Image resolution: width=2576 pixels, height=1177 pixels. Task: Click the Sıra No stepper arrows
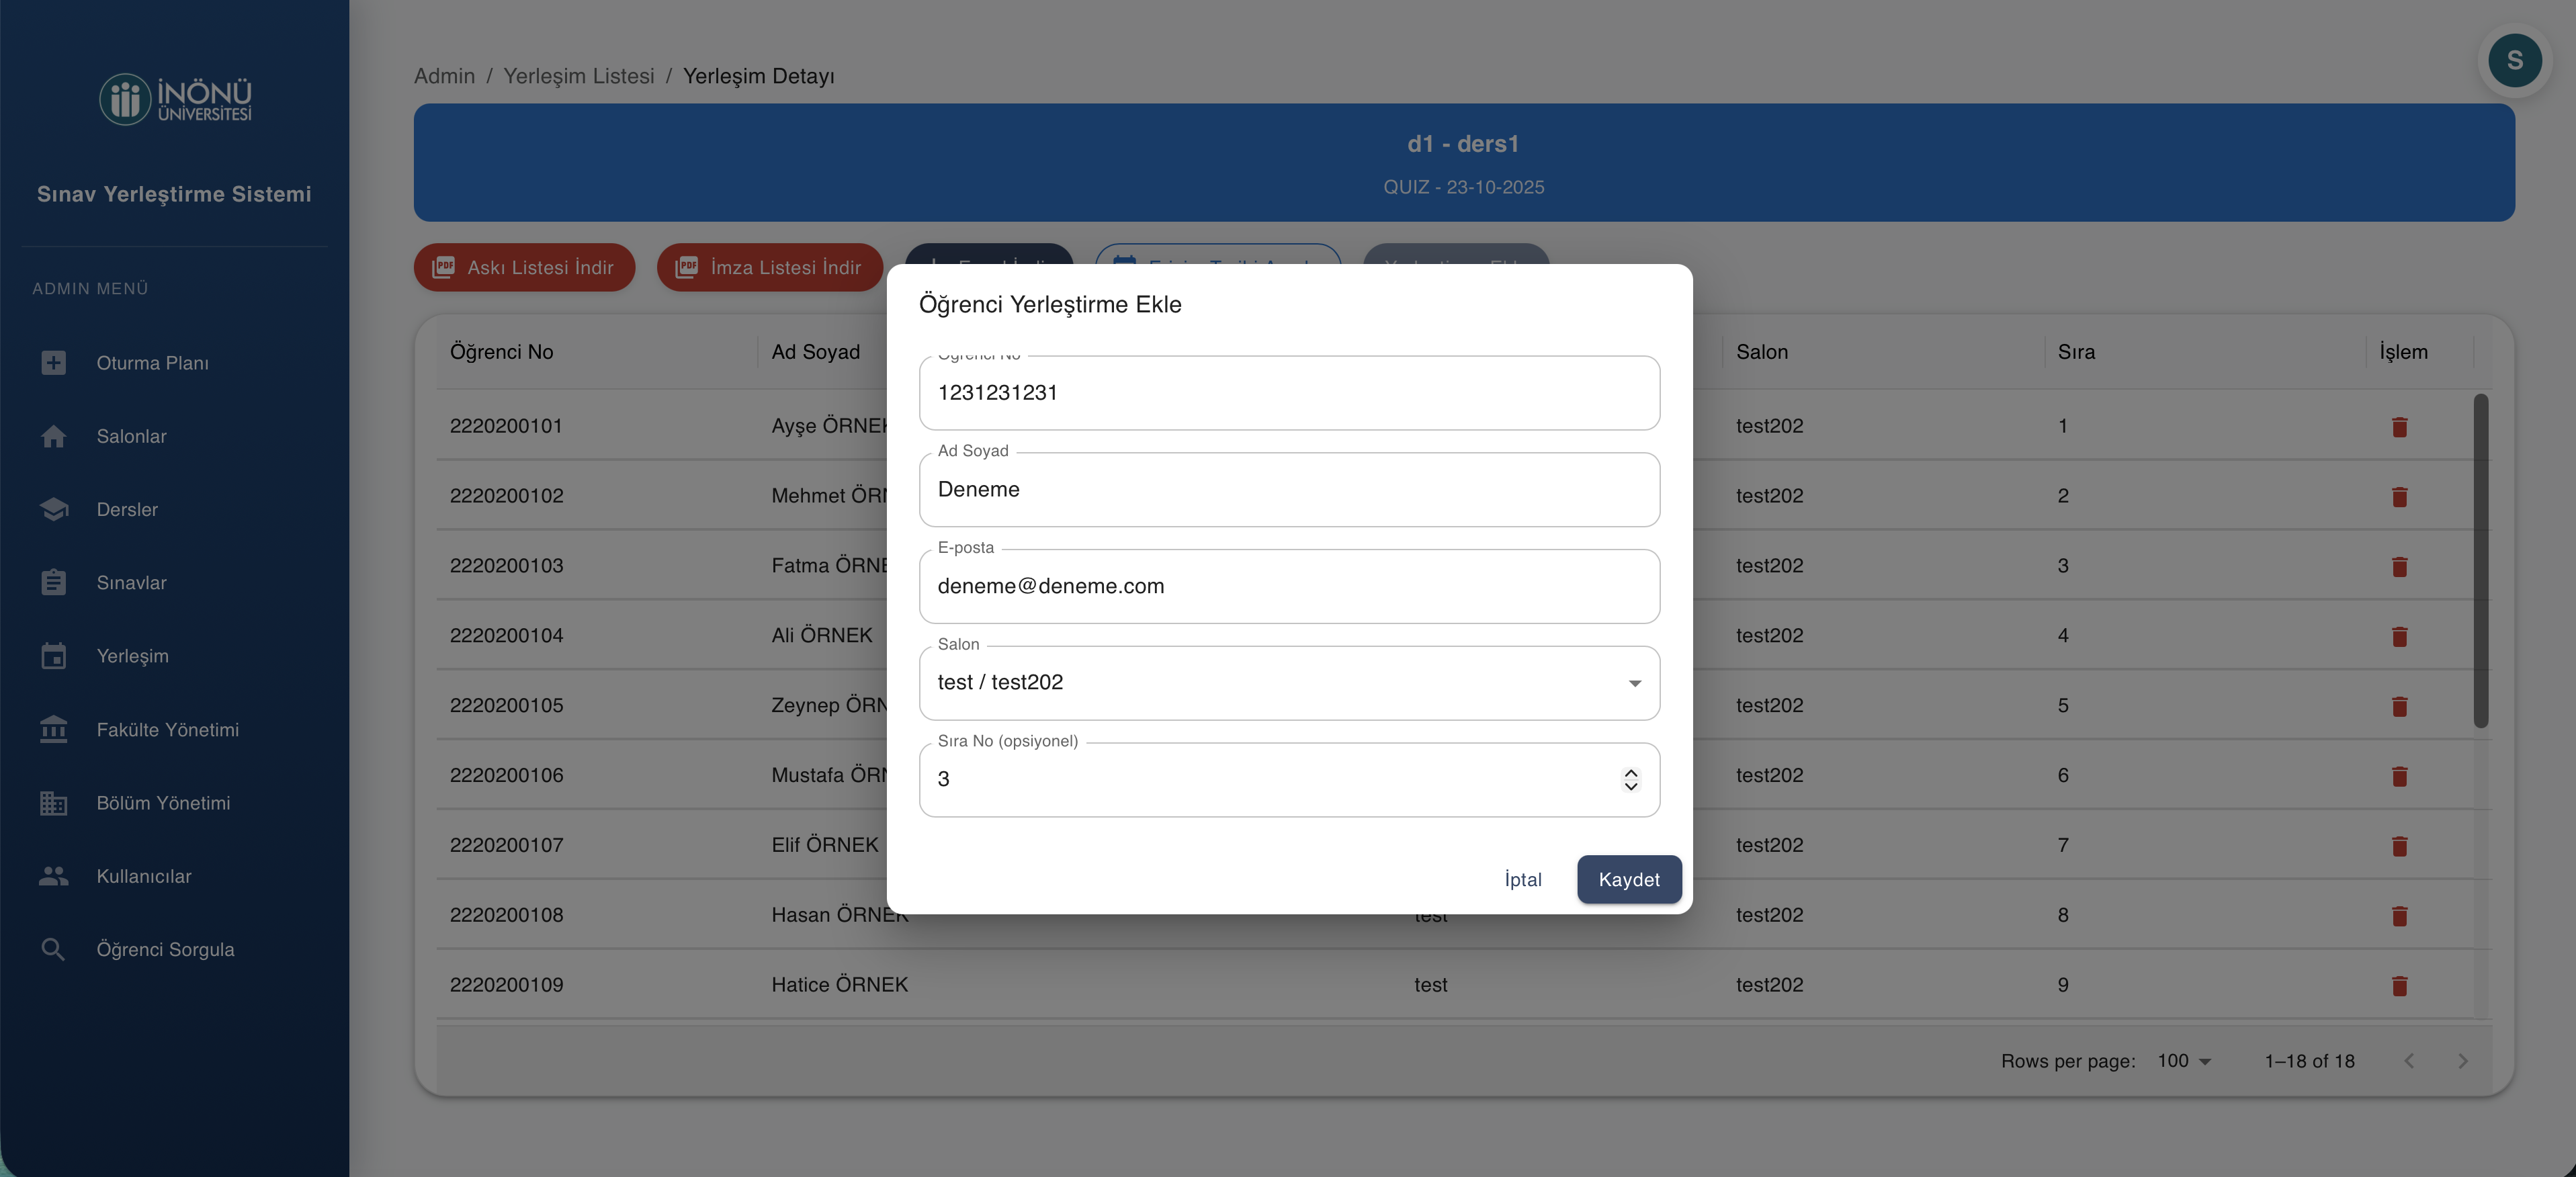pyautogui.click(x=1630, y=779)
